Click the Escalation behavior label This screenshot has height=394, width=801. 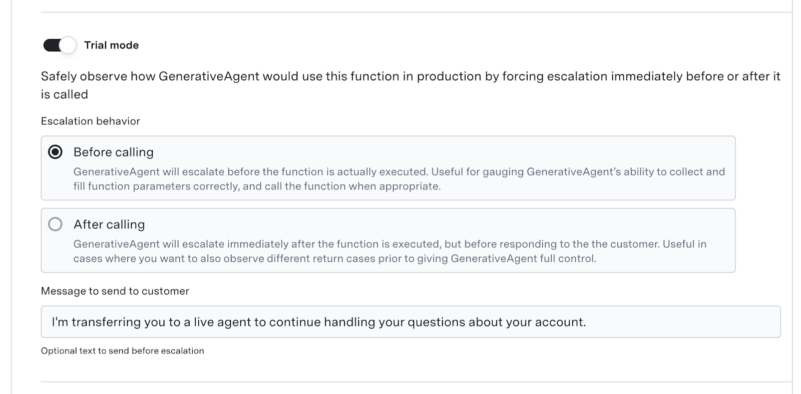coord(91,121)
